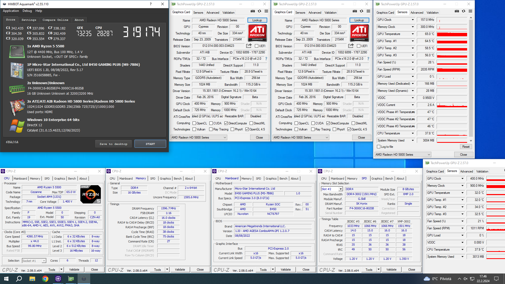Image resolution: width=505 pixels, height=284 pixels.
Task: Open Google Chrome from the taskbar
Action: click(x=45, y=279)
